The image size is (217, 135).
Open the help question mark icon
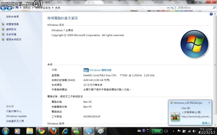coord(211,14)
